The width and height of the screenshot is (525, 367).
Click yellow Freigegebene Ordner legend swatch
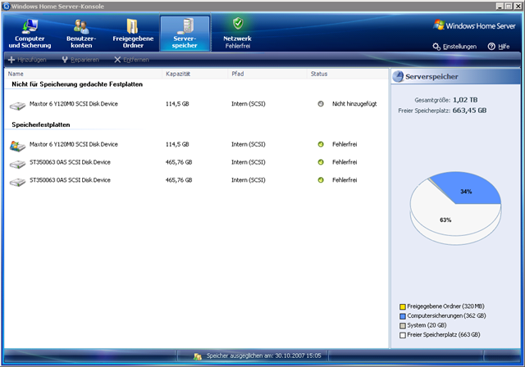point(403,306)
